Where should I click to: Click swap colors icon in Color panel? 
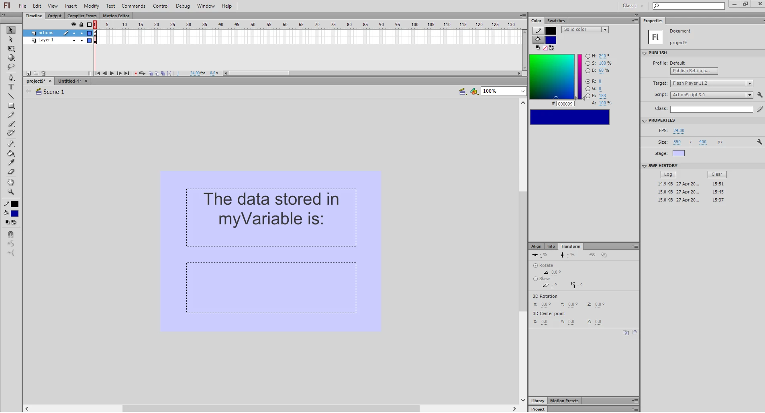(x=552, y=48)
